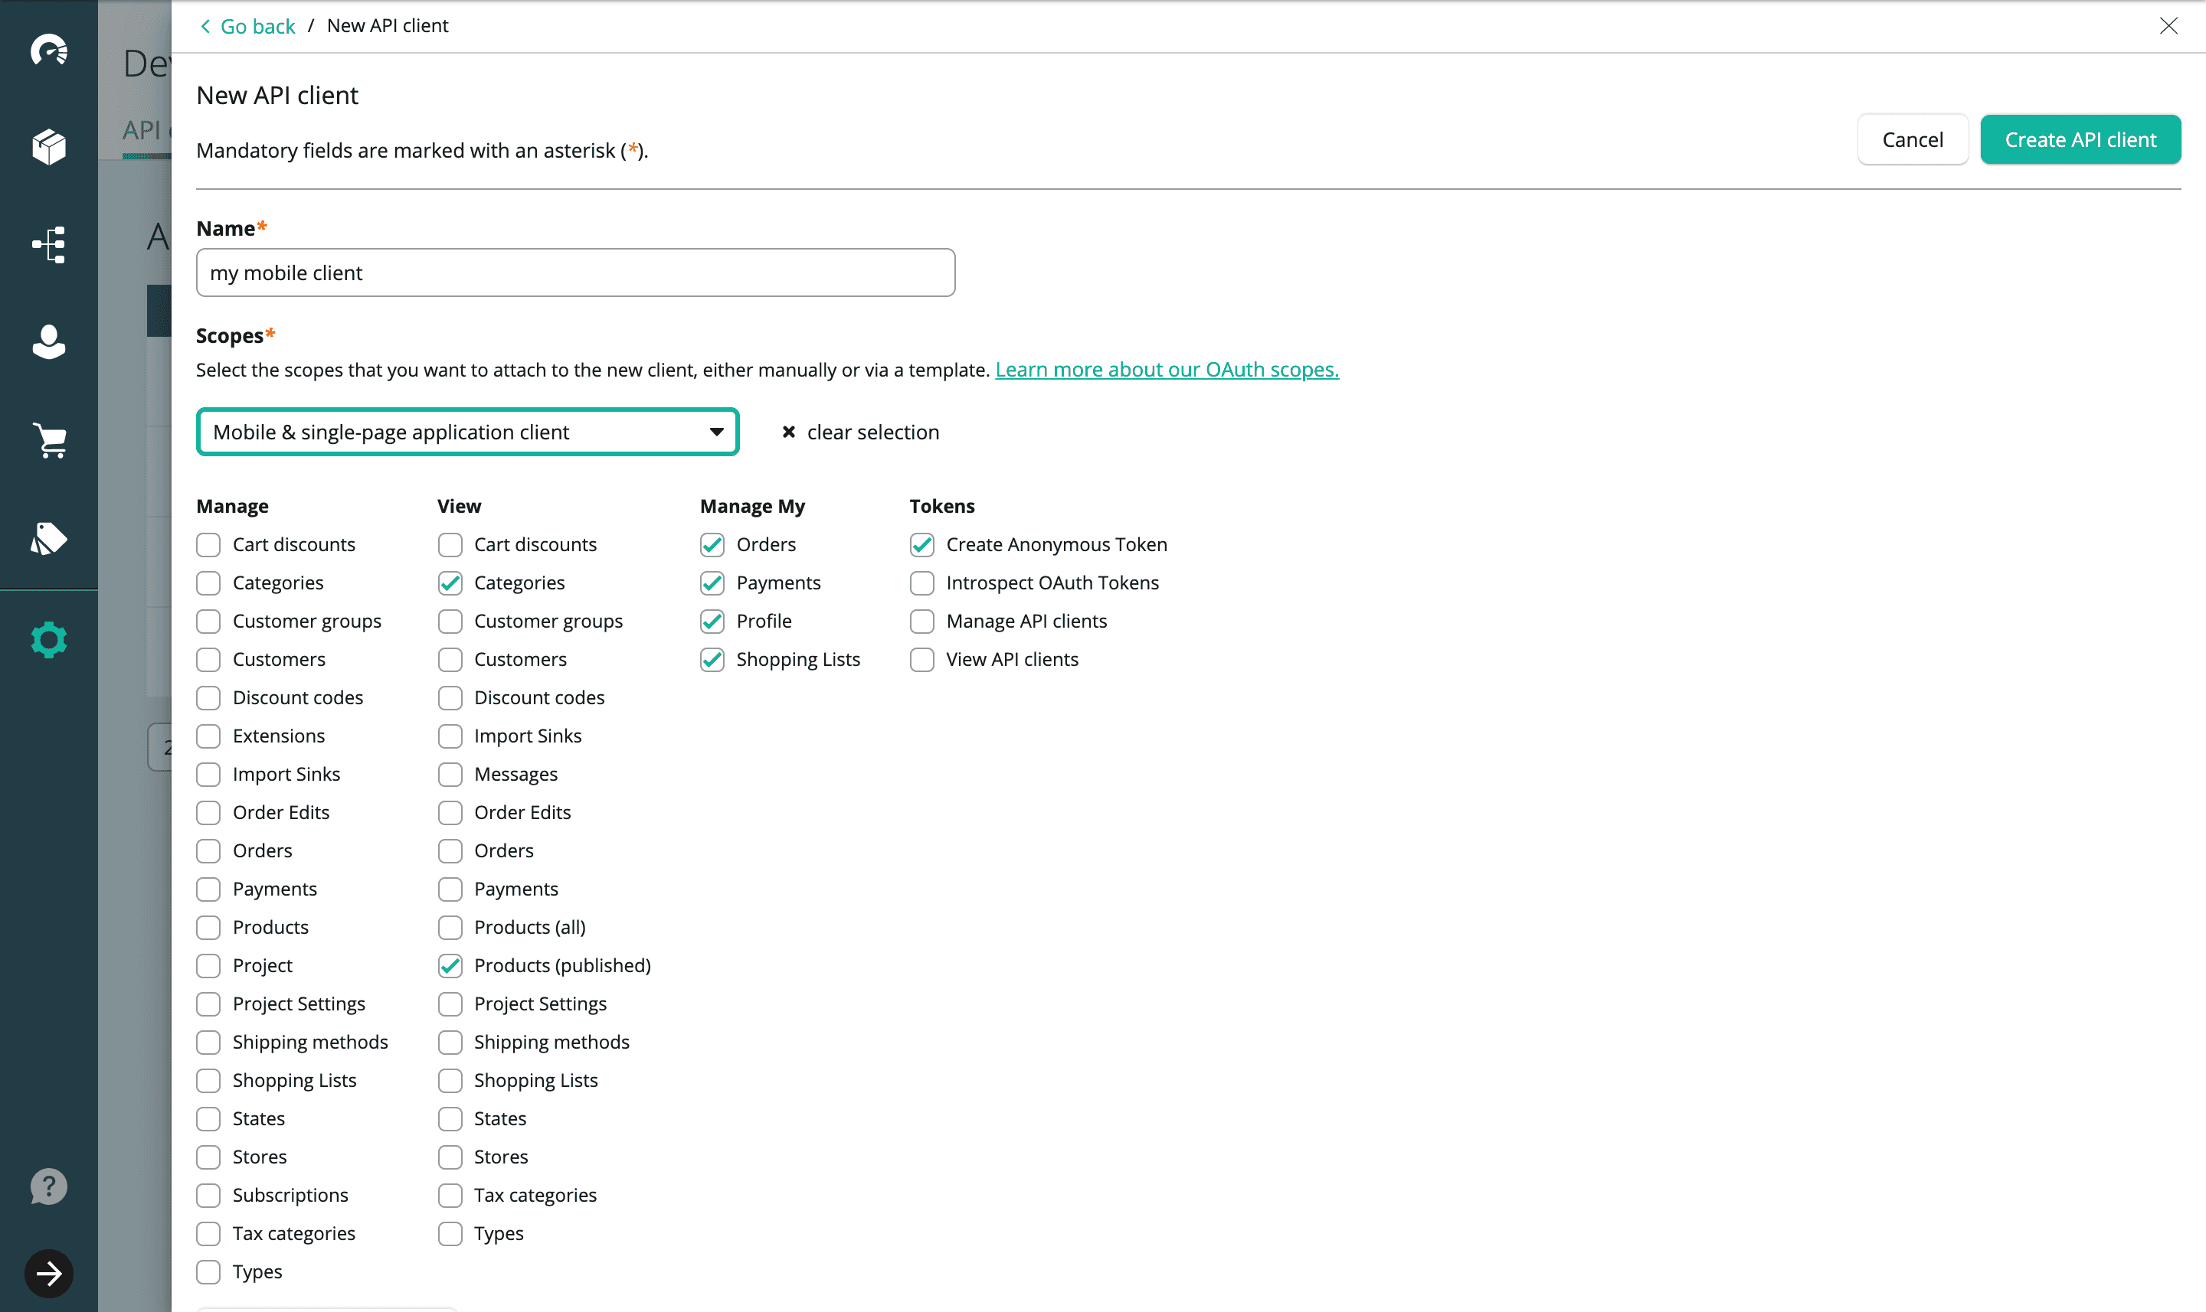Image resolution: width=2206 pixels, height=1312 pixels.
Task: Enable the Manage Customers scope checkbox
Action: (209, 660)
